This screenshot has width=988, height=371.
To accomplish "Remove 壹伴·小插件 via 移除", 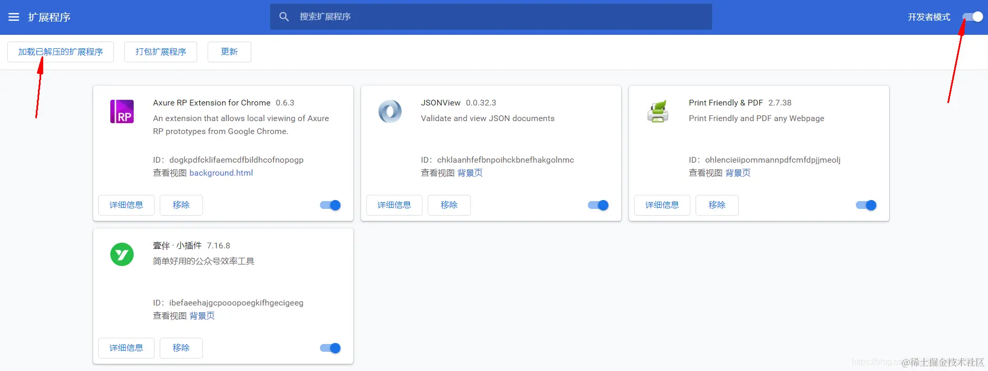I will pyautogui.click(x=181, y=348).
